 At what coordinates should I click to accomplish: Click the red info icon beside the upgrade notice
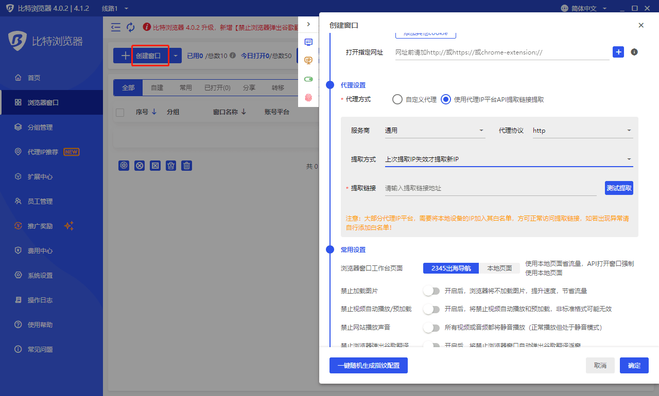point(147,27)
